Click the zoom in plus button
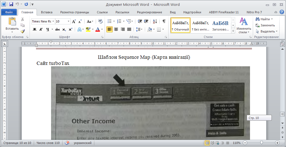Viewport: 286px width, 147px height. click(277, 143)
